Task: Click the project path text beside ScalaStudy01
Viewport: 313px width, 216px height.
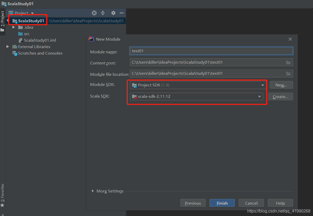Action: tap(85, 21)
